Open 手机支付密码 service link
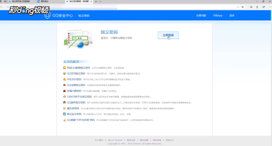The image size is (272, 146). [74, 79]
